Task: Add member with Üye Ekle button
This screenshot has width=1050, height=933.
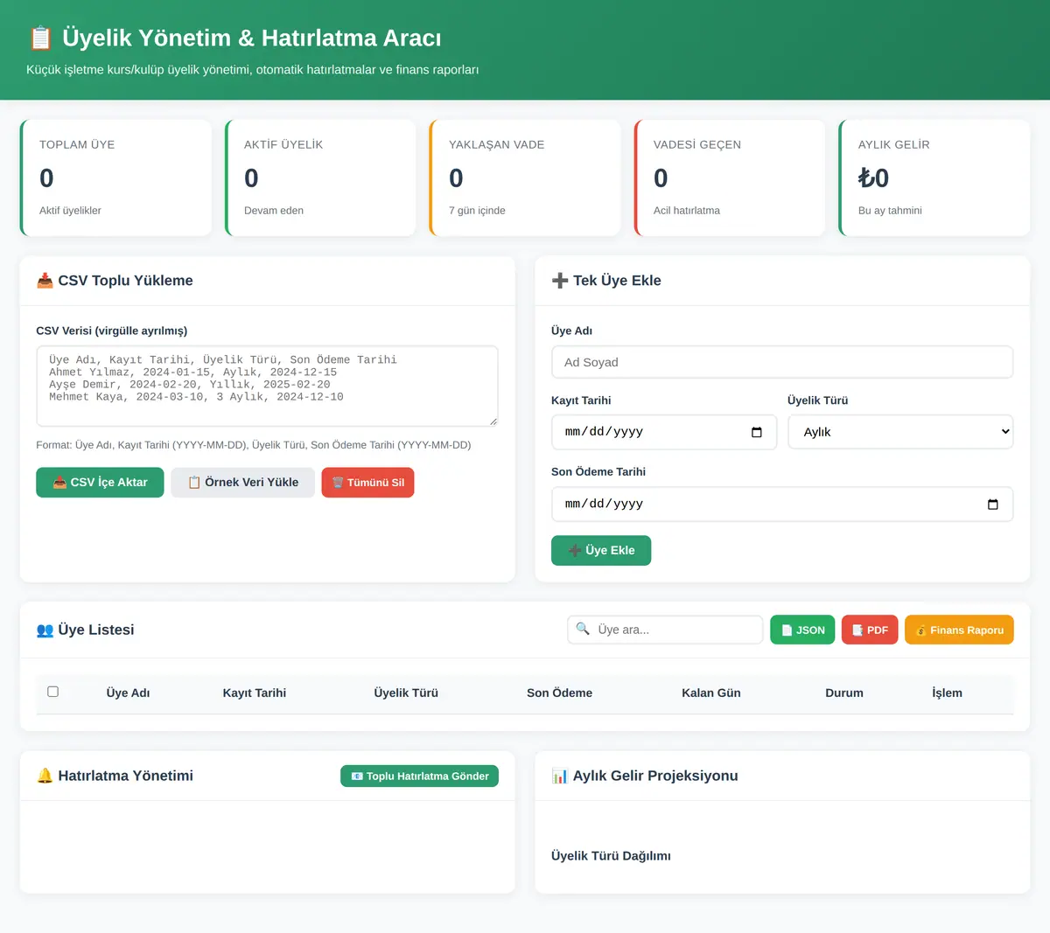Action: tap(601, 551)
